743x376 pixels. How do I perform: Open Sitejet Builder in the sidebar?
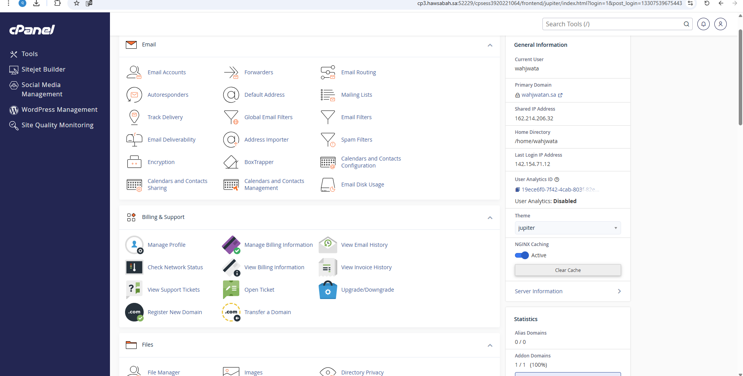pyautogui.click(x=43, y=69)
